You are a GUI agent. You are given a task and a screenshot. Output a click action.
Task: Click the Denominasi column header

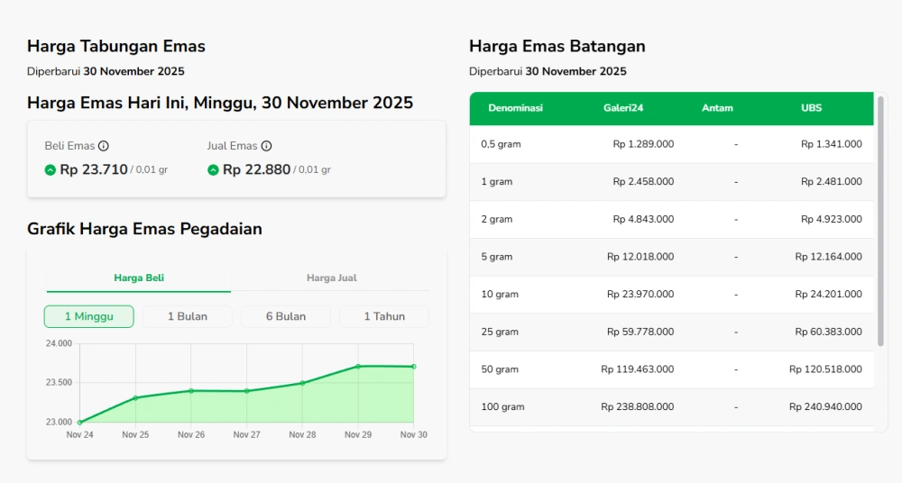(x=515, y=108)
